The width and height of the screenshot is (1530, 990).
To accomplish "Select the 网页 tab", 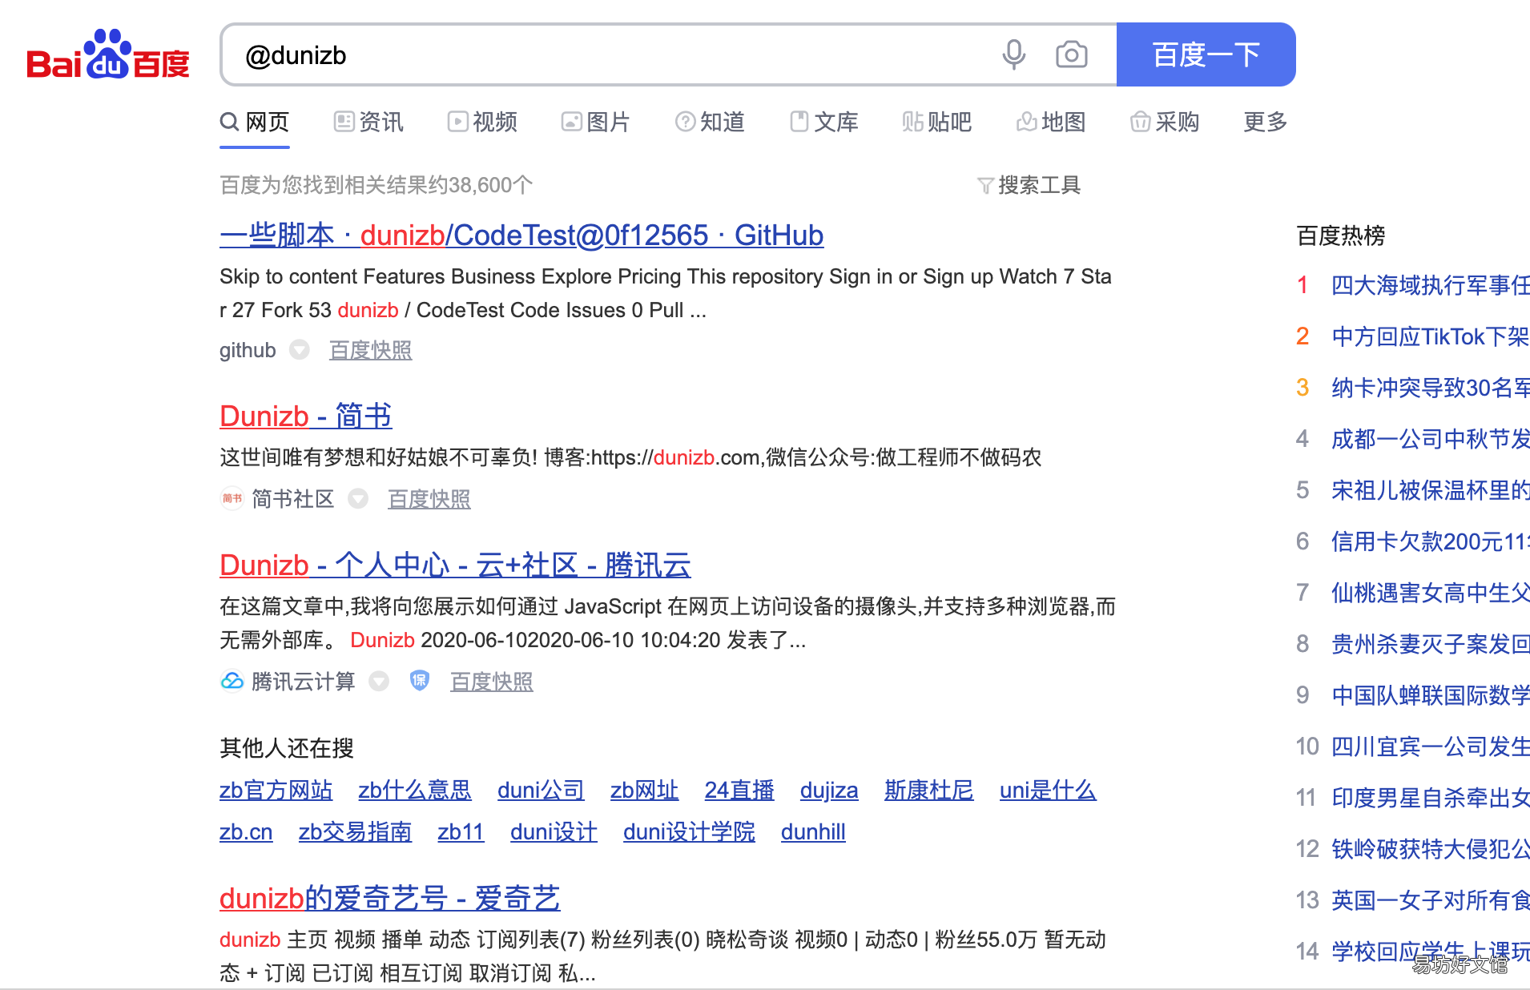I will [255, 122].
